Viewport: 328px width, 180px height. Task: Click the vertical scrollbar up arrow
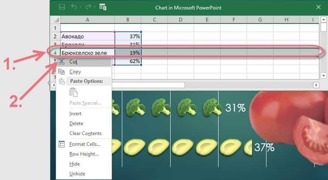[323, 20]
